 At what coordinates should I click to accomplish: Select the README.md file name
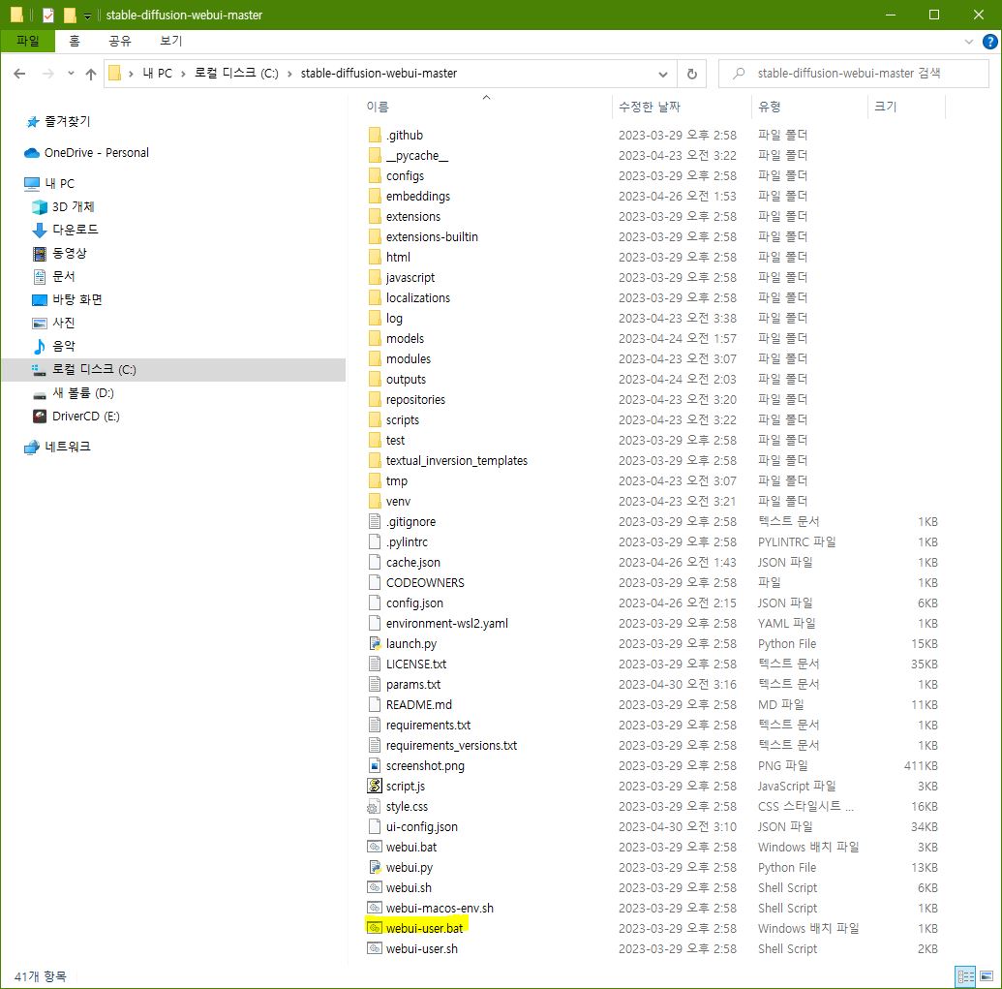[419, 704]
